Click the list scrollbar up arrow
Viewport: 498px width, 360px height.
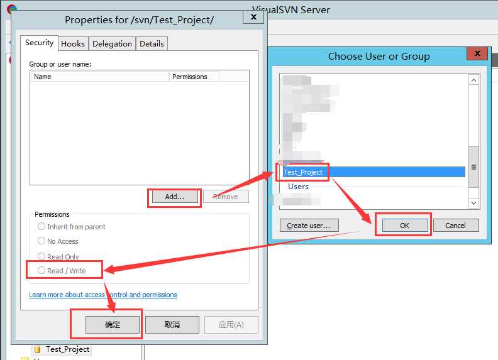click(x=473, y=80)
